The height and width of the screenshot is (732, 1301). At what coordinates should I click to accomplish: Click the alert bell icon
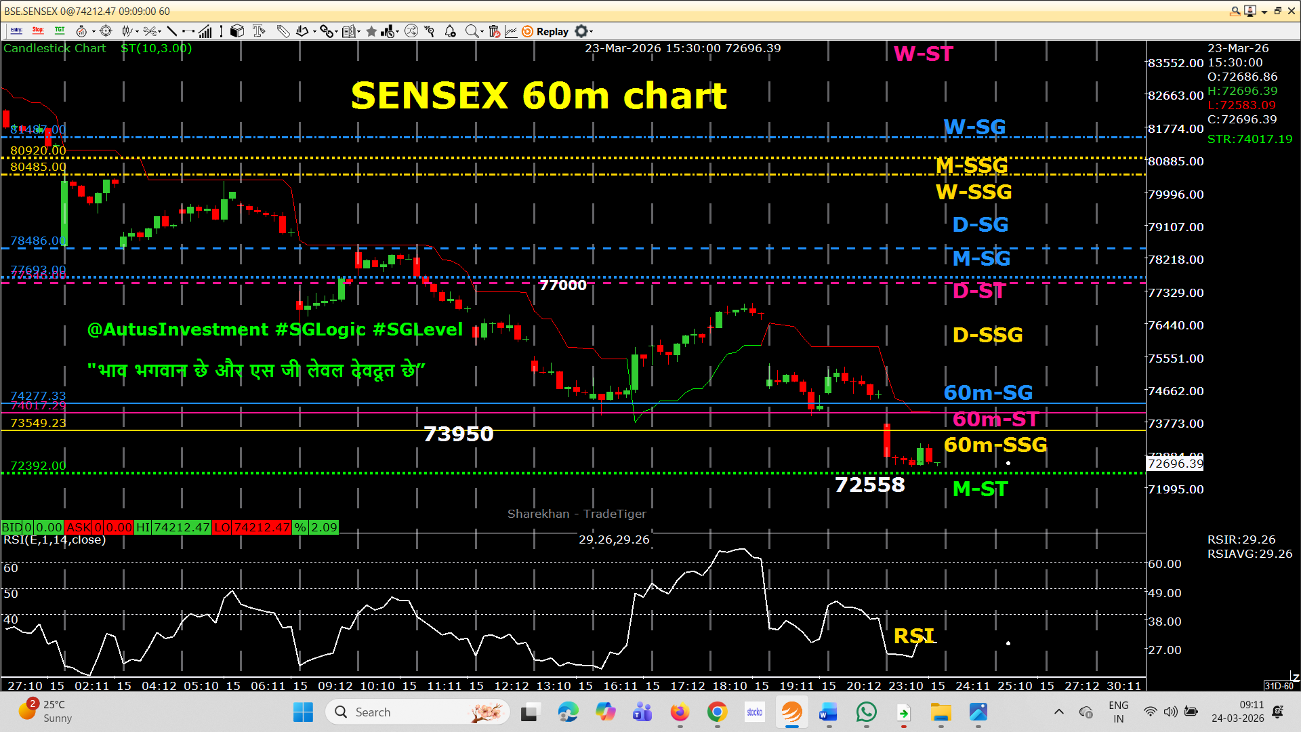tap(451, 31)
